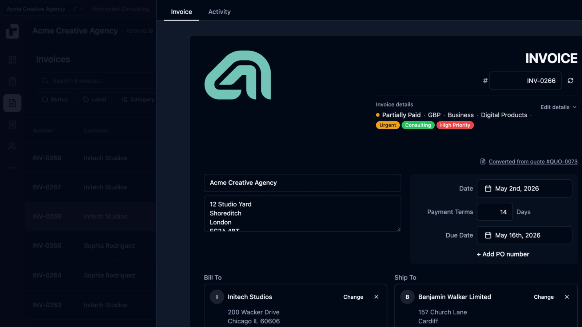This screenshot has height=327, width=582.
Task: Remove Benjamin Walker Limited from Ship To
Action: [x=567, y=297]
